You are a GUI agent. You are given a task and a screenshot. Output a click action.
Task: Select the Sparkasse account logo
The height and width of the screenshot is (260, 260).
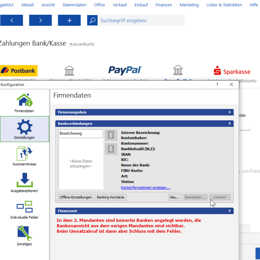tap(232, 71)
